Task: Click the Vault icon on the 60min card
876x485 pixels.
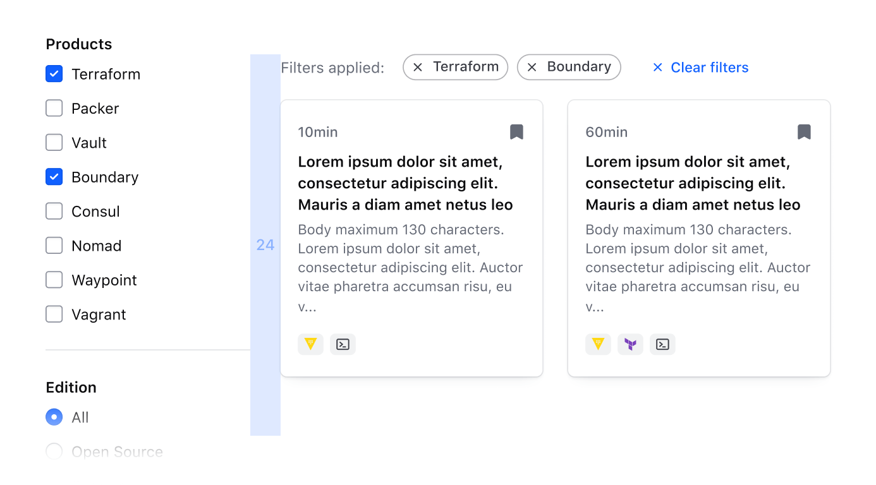Action: (598, 344)
